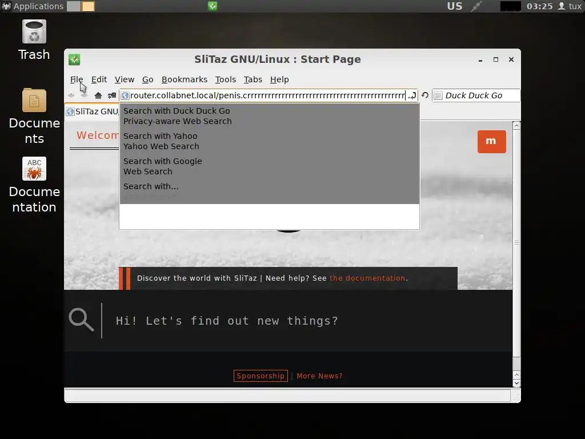Click the 'Hi! Let's find out new things?' search field
585x439 pixels.
click(x=227, y=321)
